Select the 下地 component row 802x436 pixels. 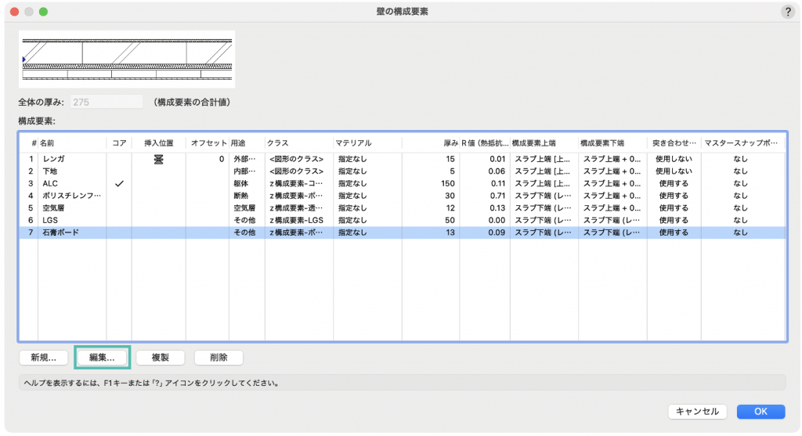click(70, 171)
